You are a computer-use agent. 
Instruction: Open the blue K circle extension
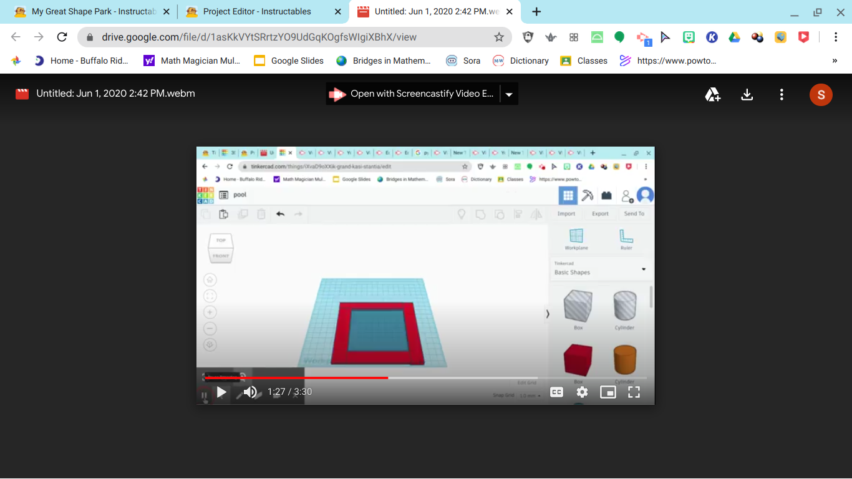tap(712, 37)
